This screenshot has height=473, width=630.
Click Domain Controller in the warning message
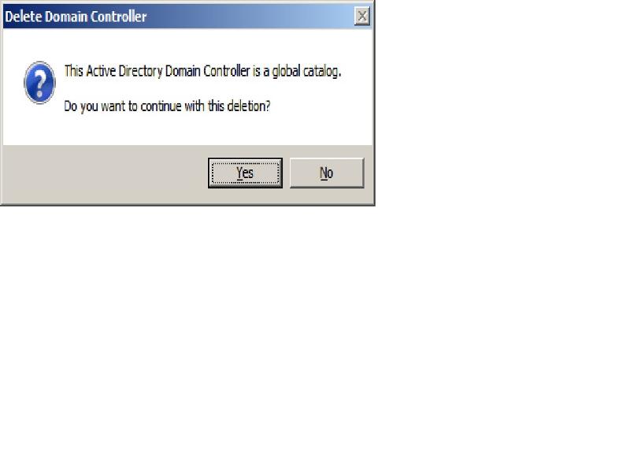point(207,71)
